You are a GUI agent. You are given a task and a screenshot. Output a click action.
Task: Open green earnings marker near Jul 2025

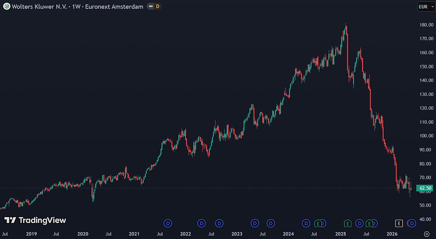tap(369, 223)
